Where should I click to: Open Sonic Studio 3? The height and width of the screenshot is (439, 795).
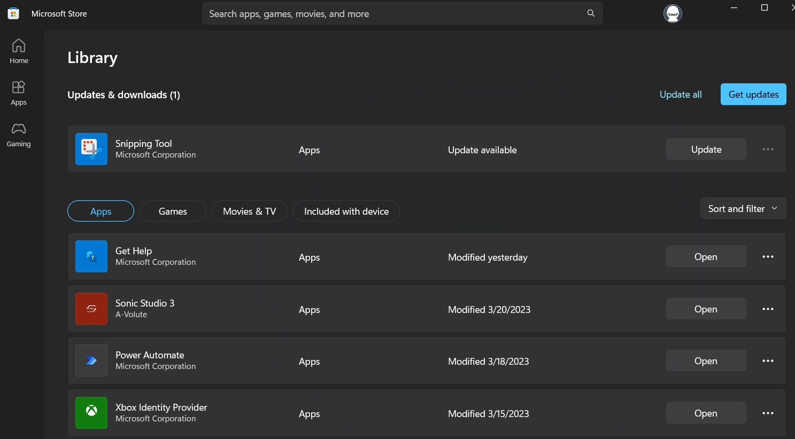[706, 309]
